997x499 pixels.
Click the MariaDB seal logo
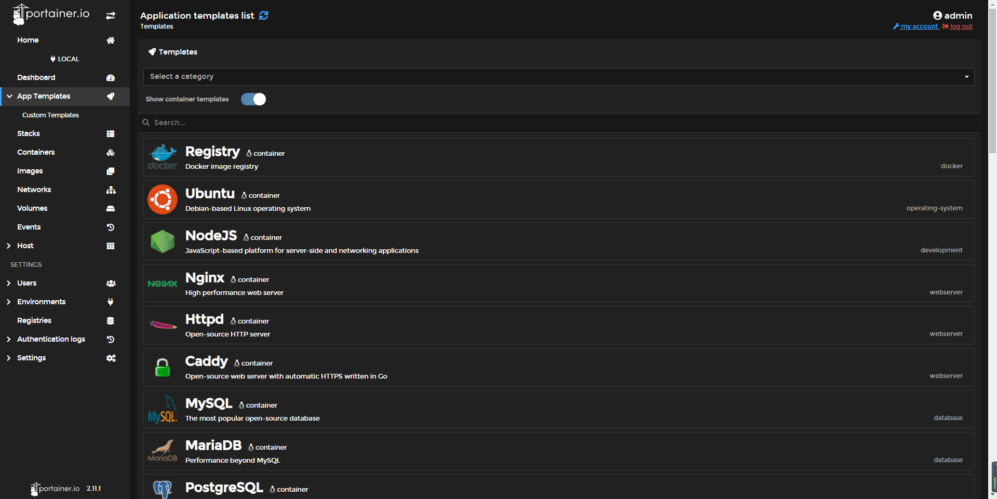coord(163,451)
